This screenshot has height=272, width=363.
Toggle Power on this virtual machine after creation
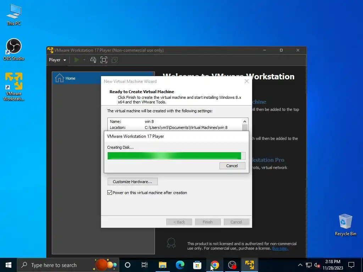coord(110,193)
